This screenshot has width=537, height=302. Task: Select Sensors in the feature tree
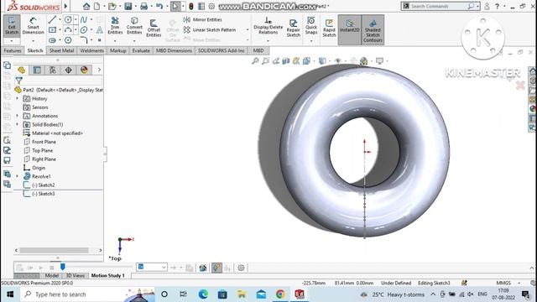pos(39,107)
